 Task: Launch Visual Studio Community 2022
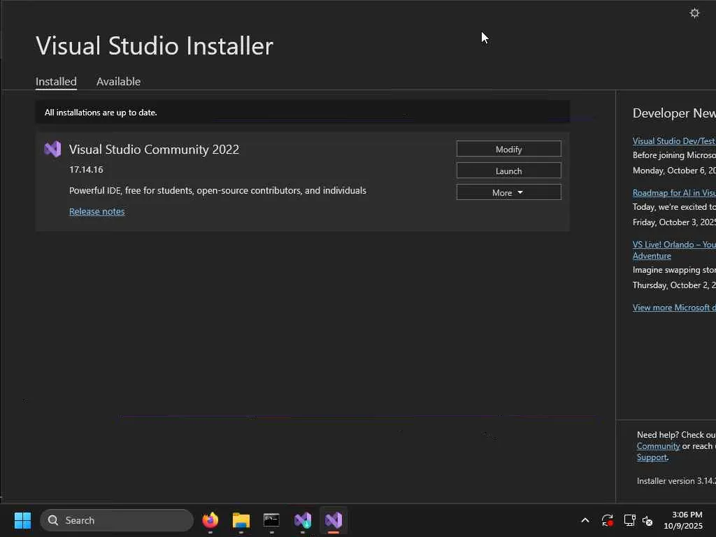(x=509, y=171)
